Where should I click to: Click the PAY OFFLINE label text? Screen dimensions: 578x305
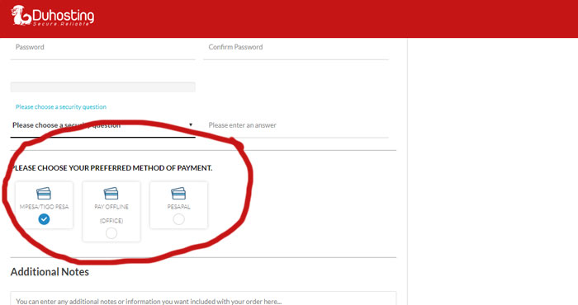point(111,207)
